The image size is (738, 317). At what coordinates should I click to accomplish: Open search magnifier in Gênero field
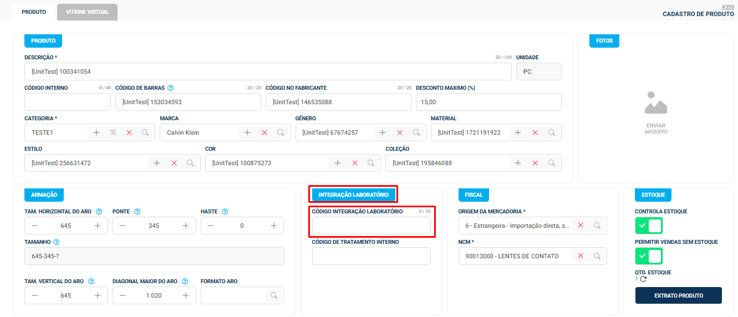coord(416,132)
